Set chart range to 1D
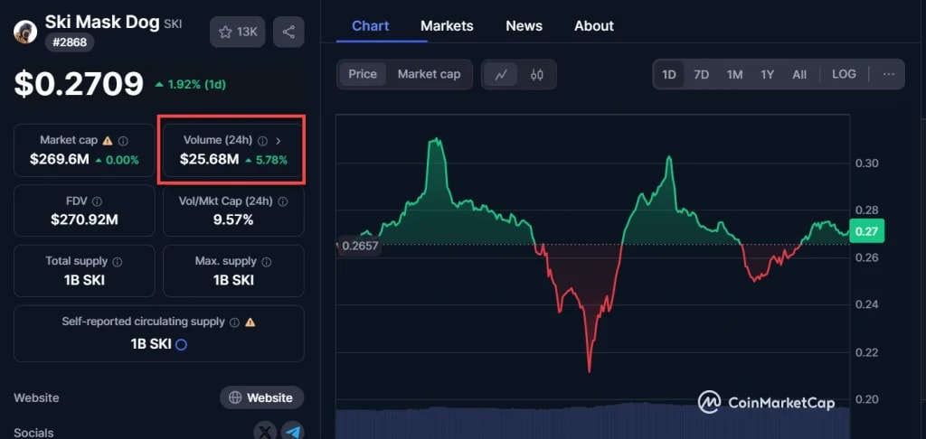The width and height of the screenshot is (926, 439). coord(668,74)
